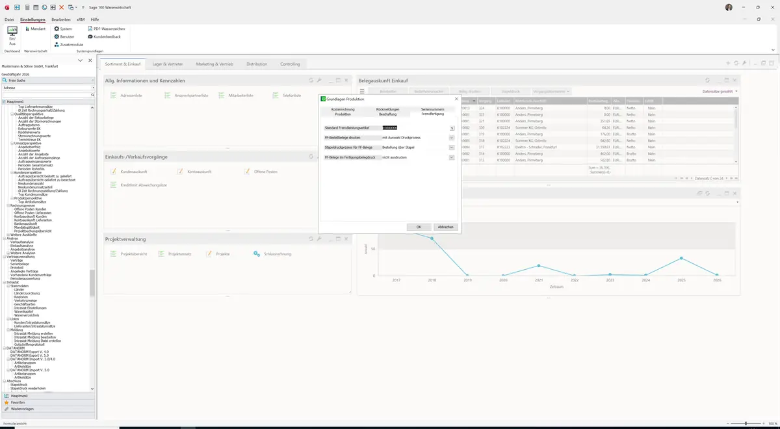
Task: Select Beschaffung tab in dialog
Action: [387, 114]
